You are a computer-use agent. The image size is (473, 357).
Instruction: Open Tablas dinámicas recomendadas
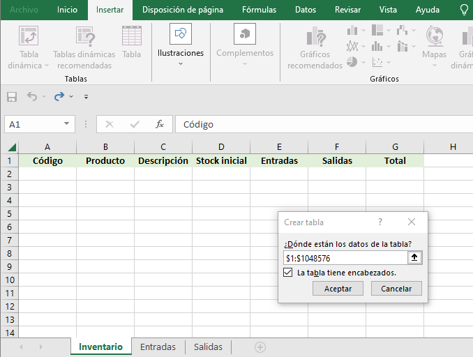[85, 36]
